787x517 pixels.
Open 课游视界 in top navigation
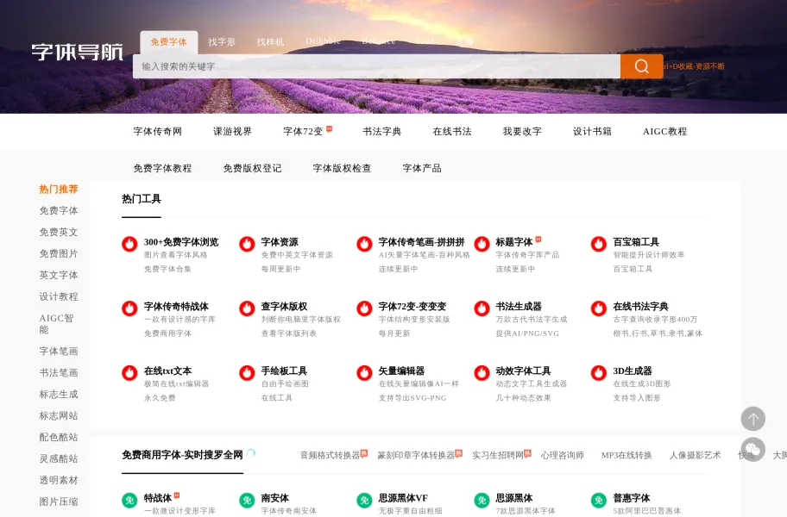point(232,131)
